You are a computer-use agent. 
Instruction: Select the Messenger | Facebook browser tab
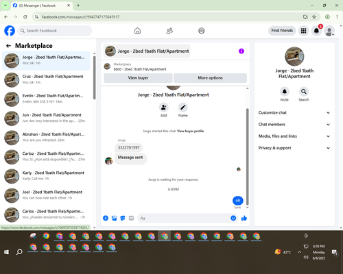[x=41, y=5]
